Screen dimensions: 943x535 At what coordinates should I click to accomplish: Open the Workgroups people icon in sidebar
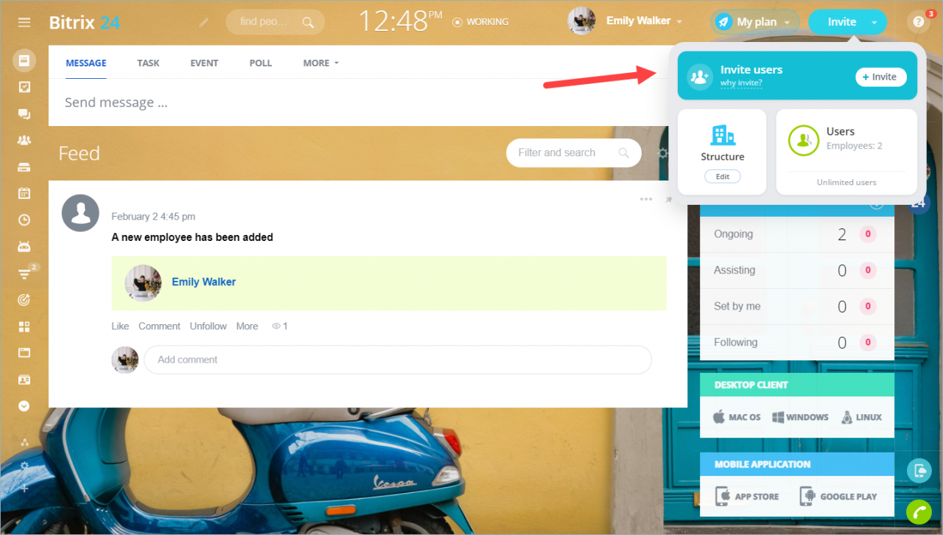point(24,140)
